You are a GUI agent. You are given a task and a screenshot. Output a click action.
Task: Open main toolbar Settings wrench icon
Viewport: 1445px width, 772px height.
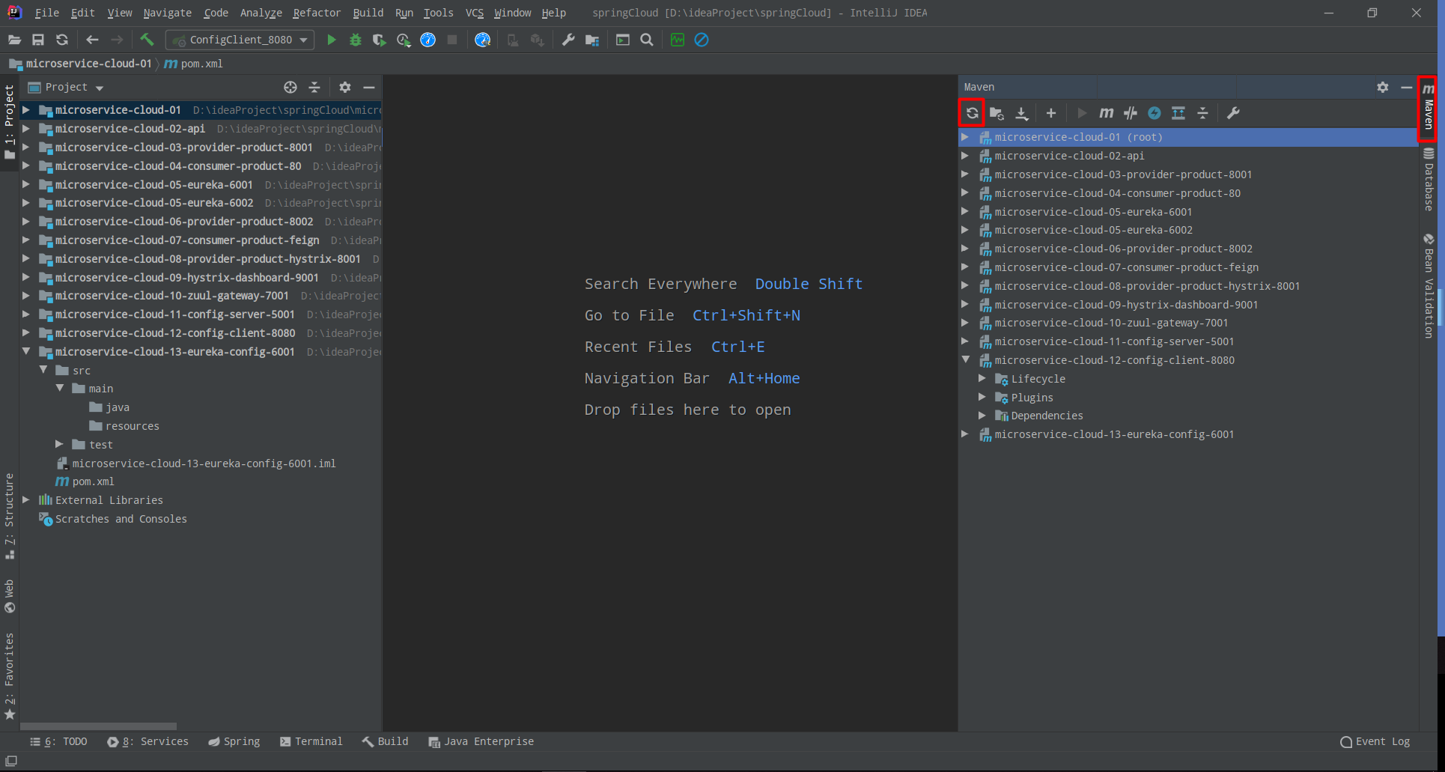[x=568, y=40]
